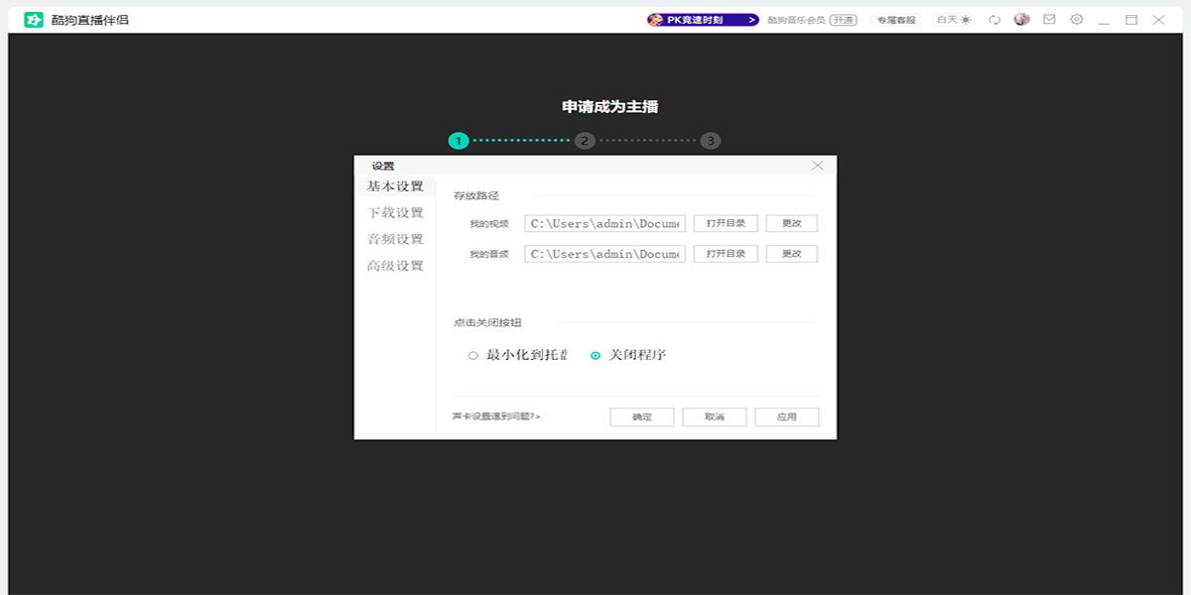
Task: Close the 设置 dialog with the X
Action: [818, 166]
